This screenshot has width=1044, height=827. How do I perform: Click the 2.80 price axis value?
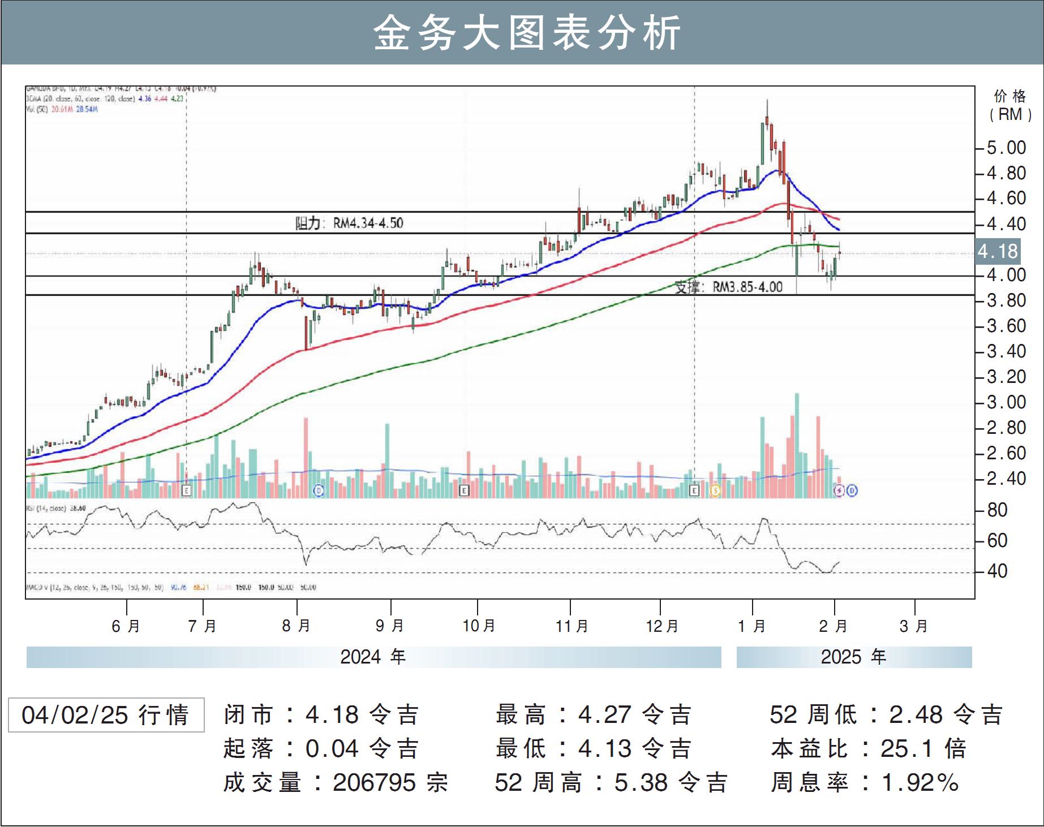point(1006,428)
